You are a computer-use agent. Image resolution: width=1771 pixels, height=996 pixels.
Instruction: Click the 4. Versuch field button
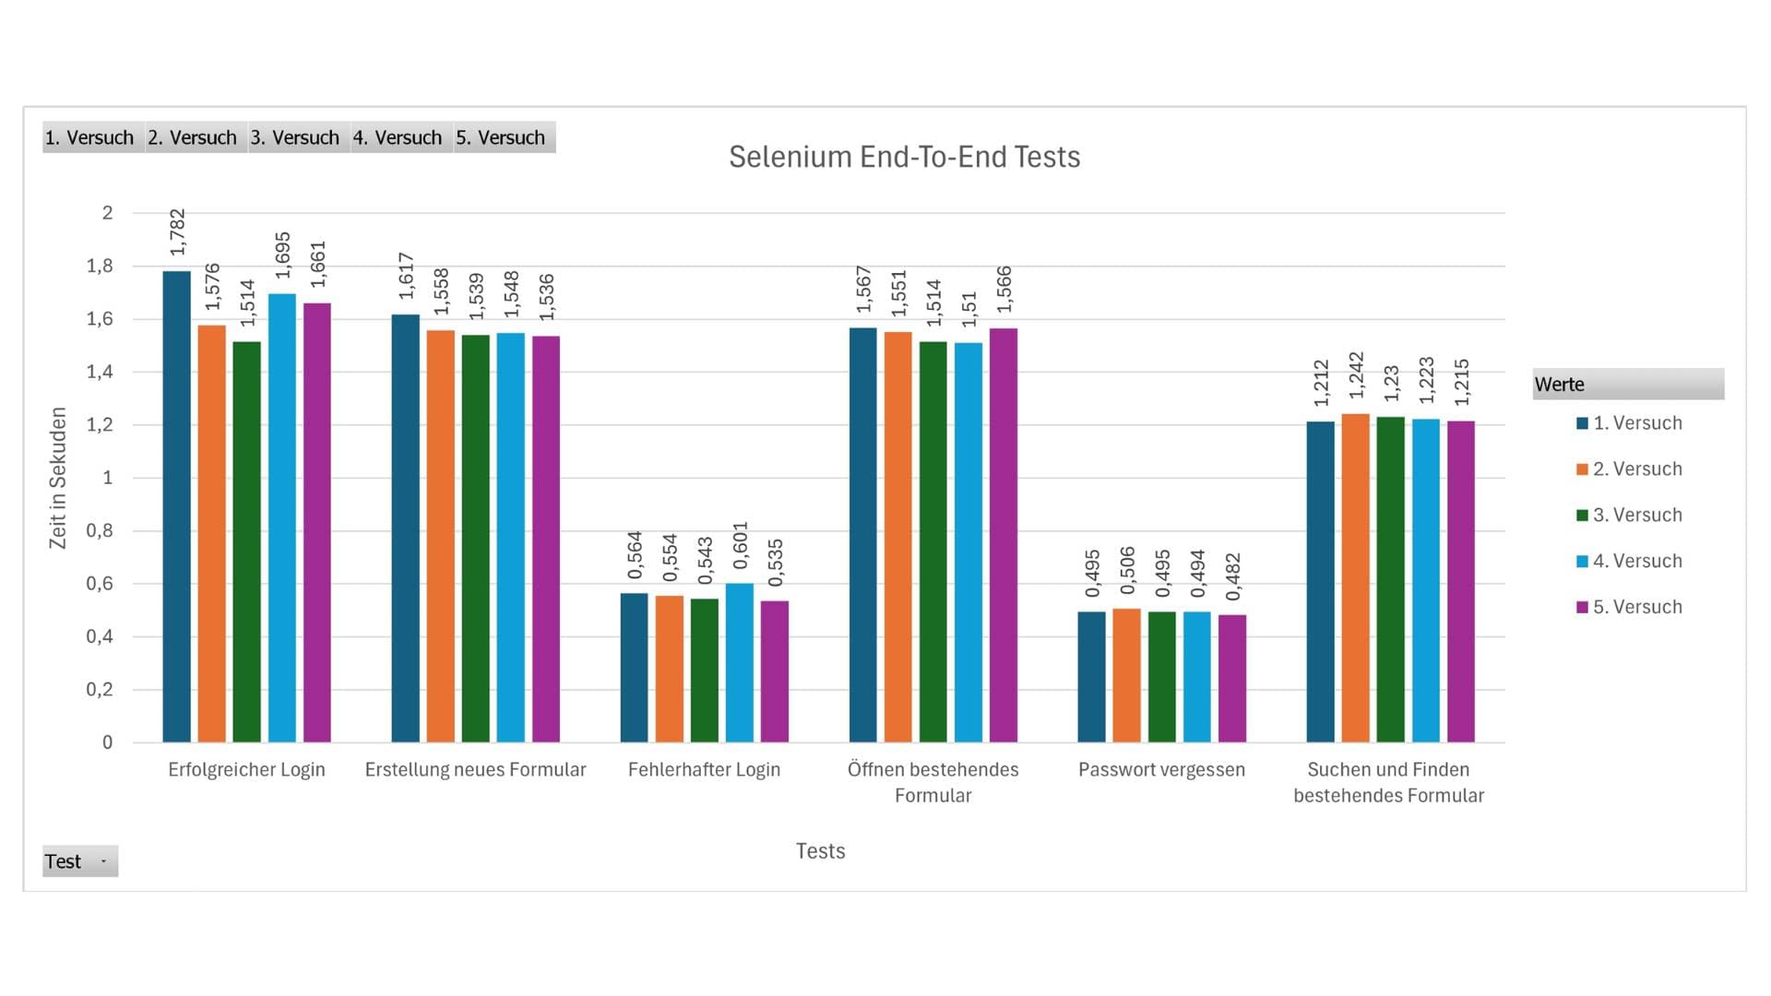coord(401,137)
